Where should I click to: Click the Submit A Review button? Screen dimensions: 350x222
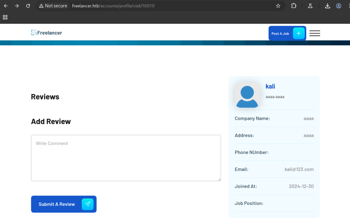click(x=57, y=204)
